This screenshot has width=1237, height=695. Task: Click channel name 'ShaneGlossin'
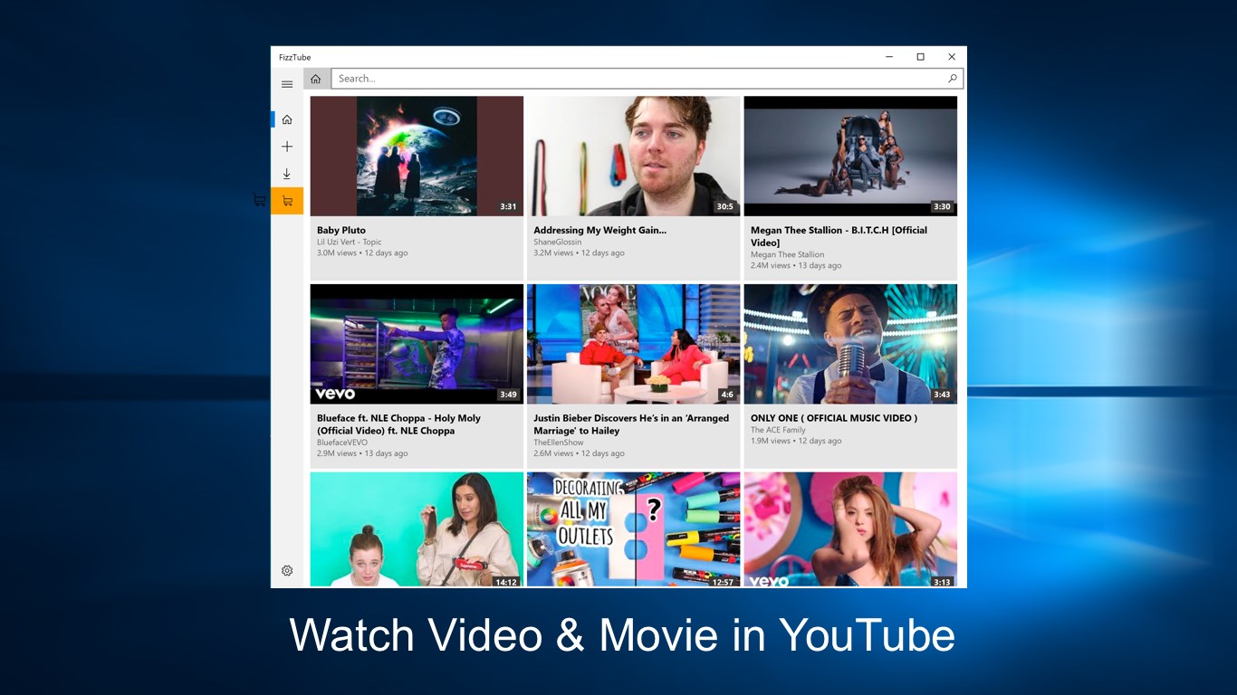point(559,243)
